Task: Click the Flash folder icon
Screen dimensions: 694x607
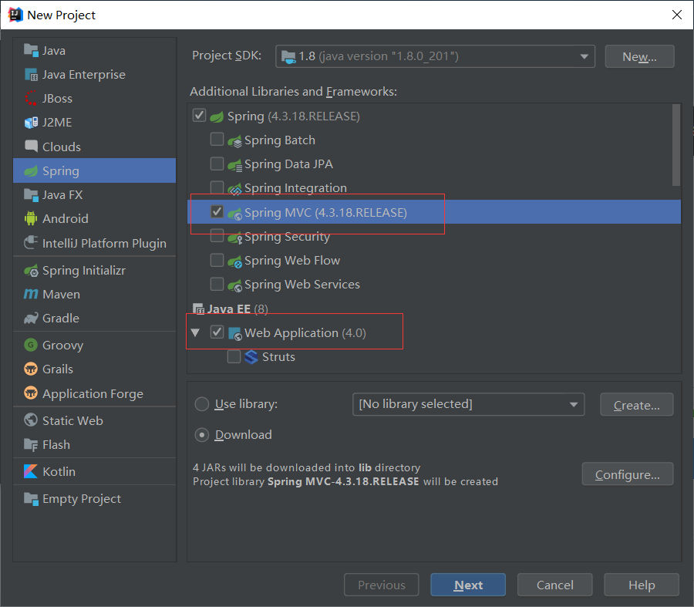Action: pyautogui.click(x=31, y=444)
